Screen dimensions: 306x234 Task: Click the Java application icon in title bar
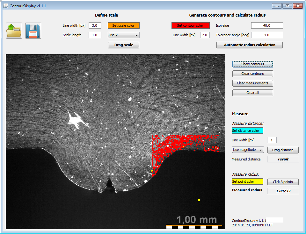[5, 6]
